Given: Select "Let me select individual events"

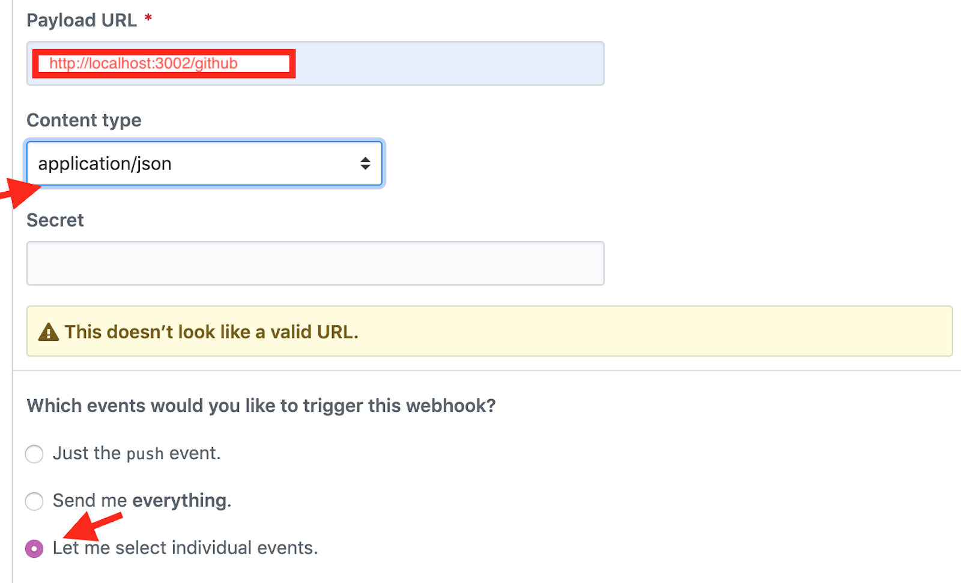Looking at the screenshot, I should 34,548.
